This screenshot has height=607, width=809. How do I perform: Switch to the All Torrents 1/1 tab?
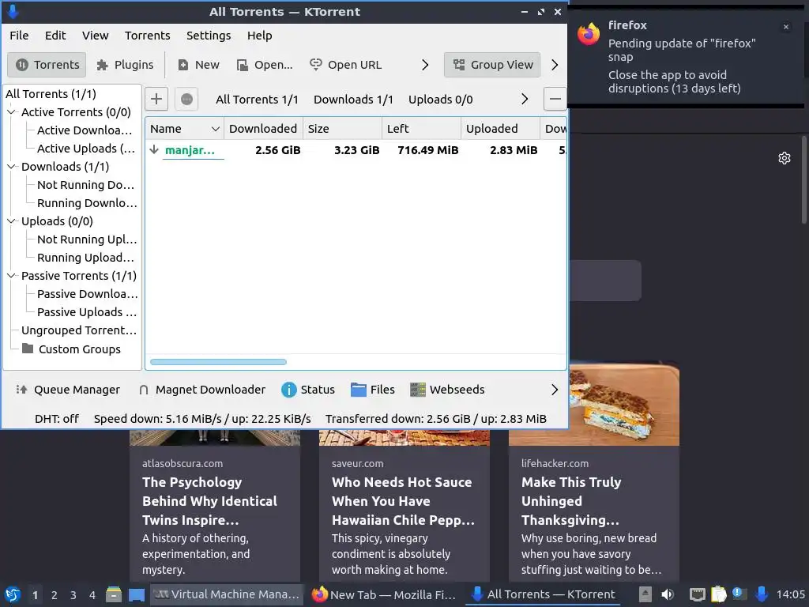click(257, 100)
